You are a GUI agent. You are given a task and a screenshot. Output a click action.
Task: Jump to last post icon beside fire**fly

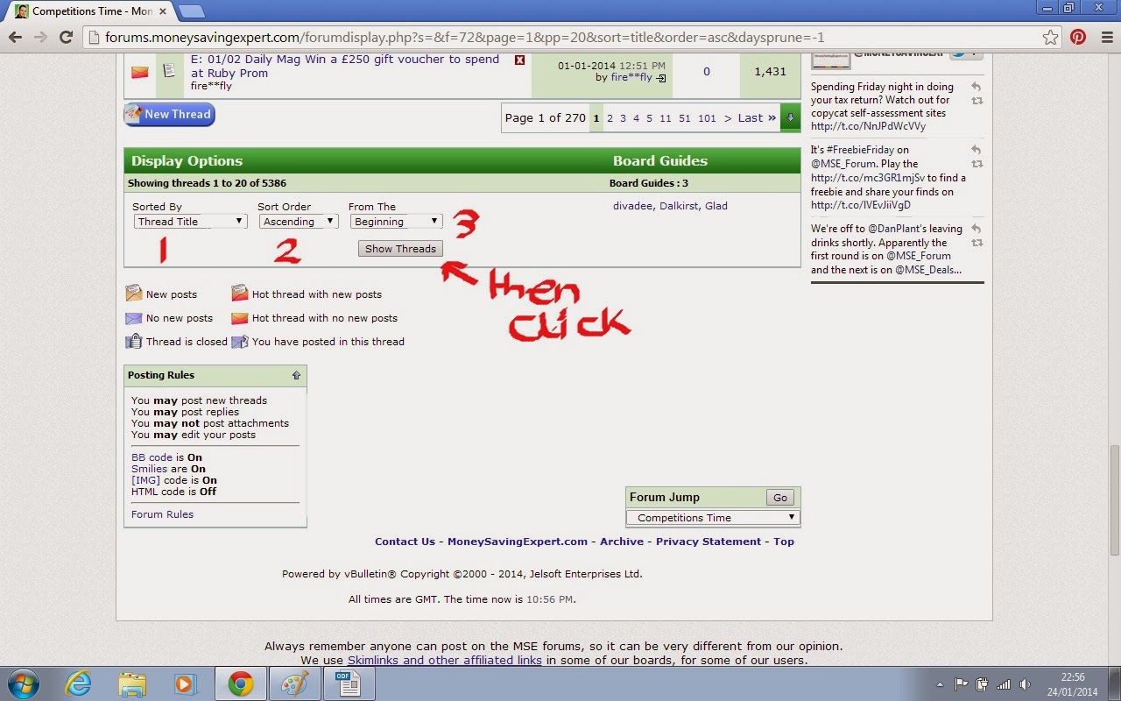(660, 78)
